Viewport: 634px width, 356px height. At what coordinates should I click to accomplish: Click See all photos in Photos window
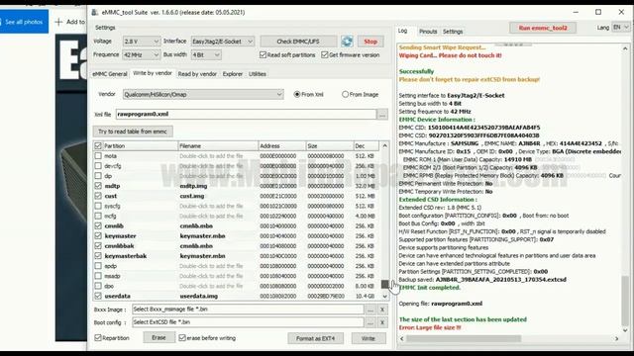[x=24, y=22]
